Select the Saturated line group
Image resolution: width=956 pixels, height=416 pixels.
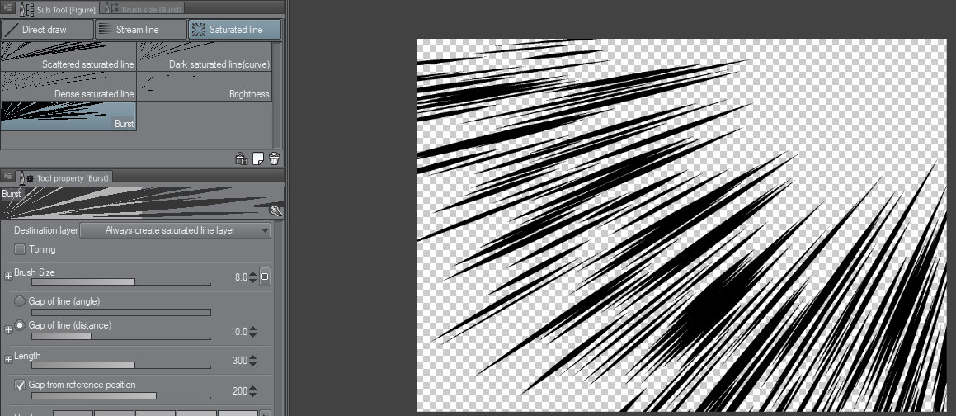click(235, 29)
